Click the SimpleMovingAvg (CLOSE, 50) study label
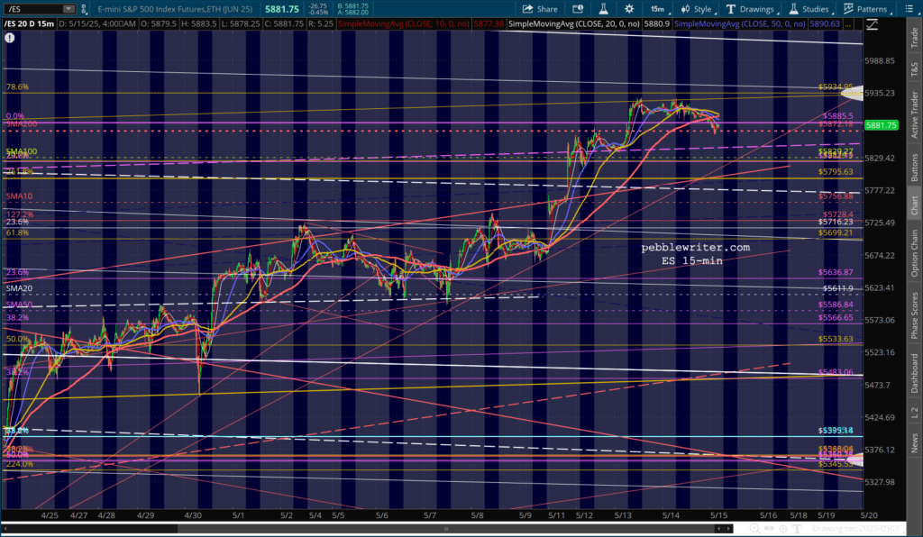 coord(740,24)
